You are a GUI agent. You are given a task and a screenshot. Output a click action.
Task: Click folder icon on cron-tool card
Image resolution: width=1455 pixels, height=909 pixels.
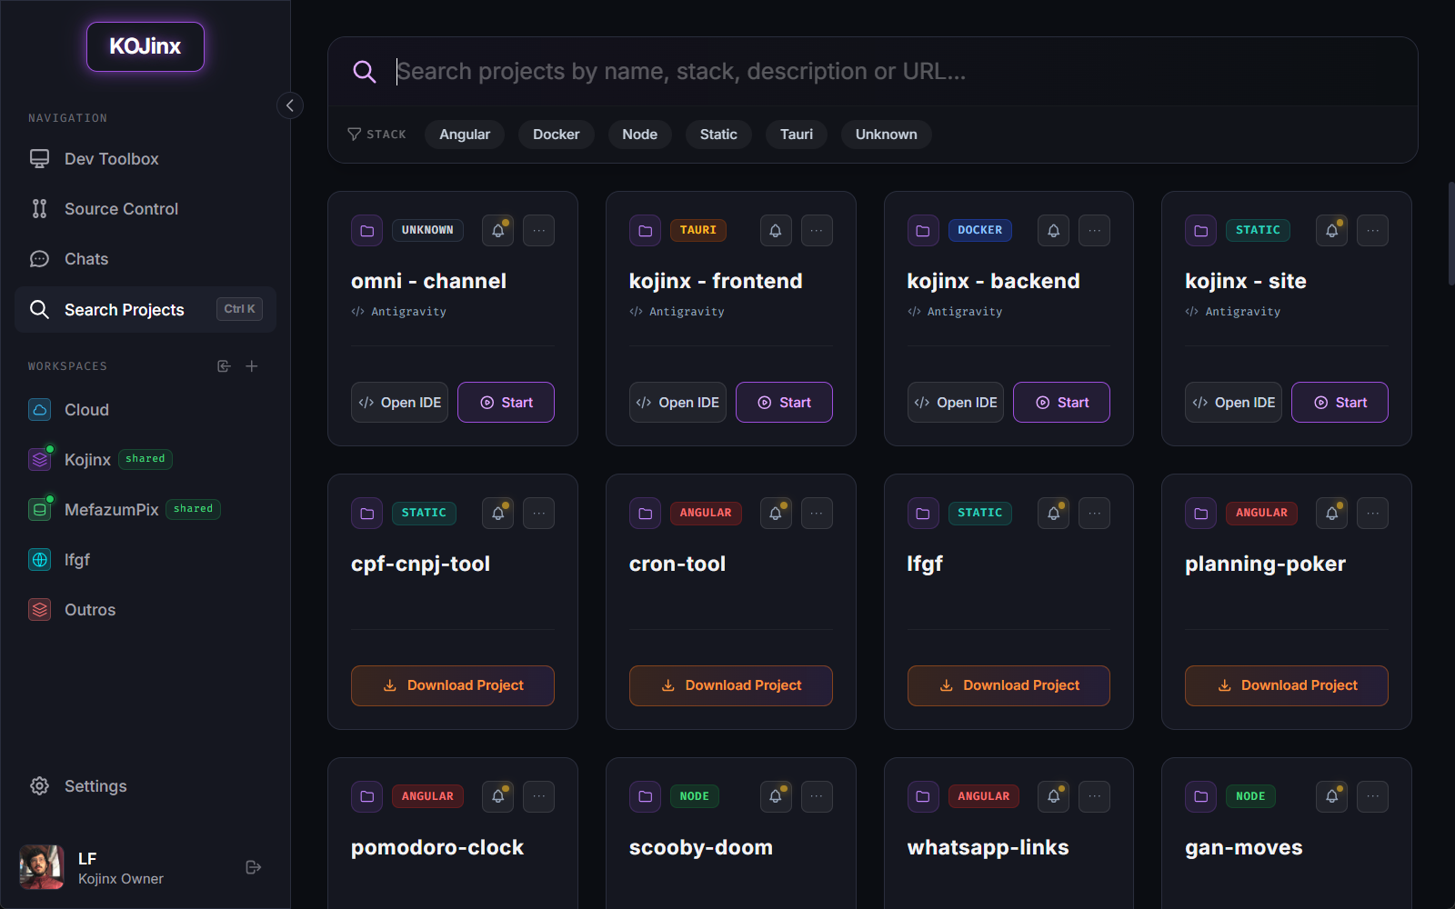[x=646, y=514]
